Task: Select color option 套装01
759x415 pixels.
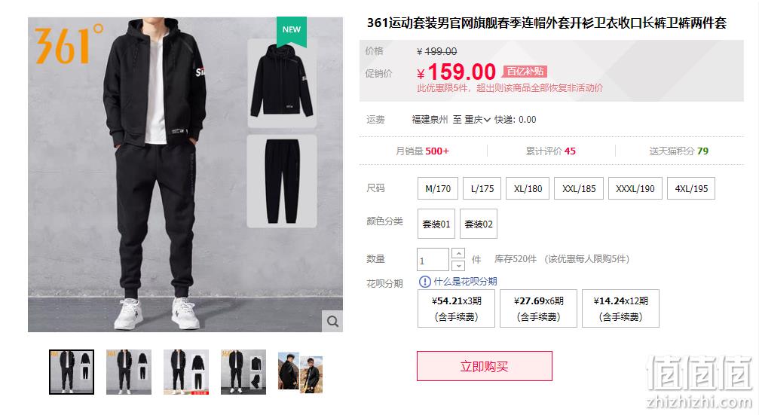Action: click(436, 224)
